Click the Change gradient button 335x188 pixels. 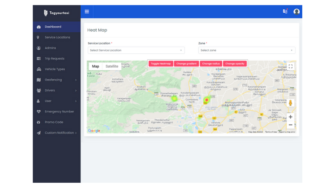(x=186, y=64)
